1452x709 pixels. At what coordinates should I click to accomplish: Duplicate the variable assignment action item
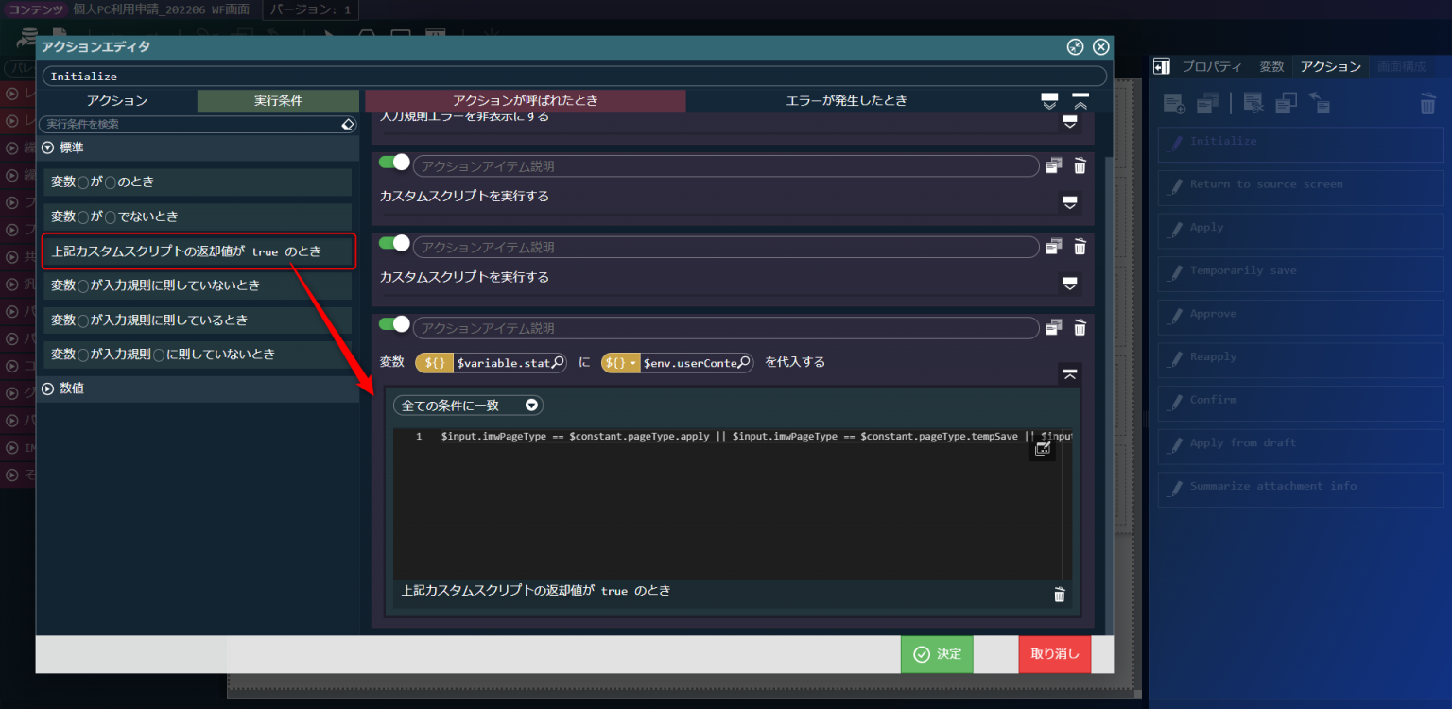pos(1053,328)
